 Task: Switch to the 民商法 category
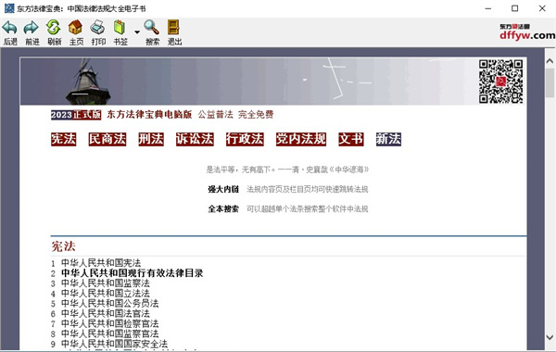107,139
